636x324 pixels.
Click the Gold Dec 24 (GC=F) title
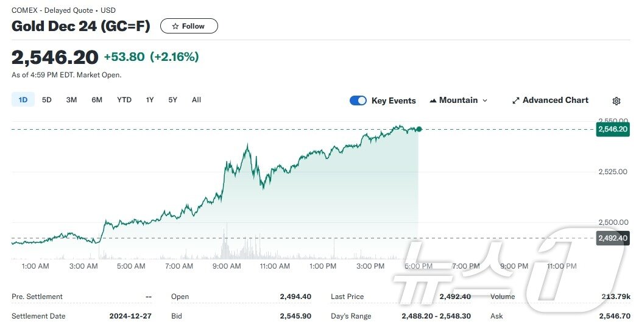(x=81, y=26)
